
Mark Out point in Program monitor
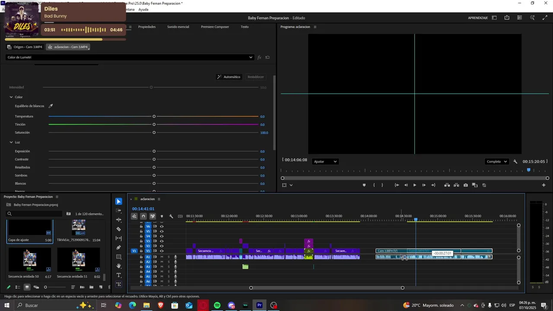pyautogui.click(x=382, y=185)
